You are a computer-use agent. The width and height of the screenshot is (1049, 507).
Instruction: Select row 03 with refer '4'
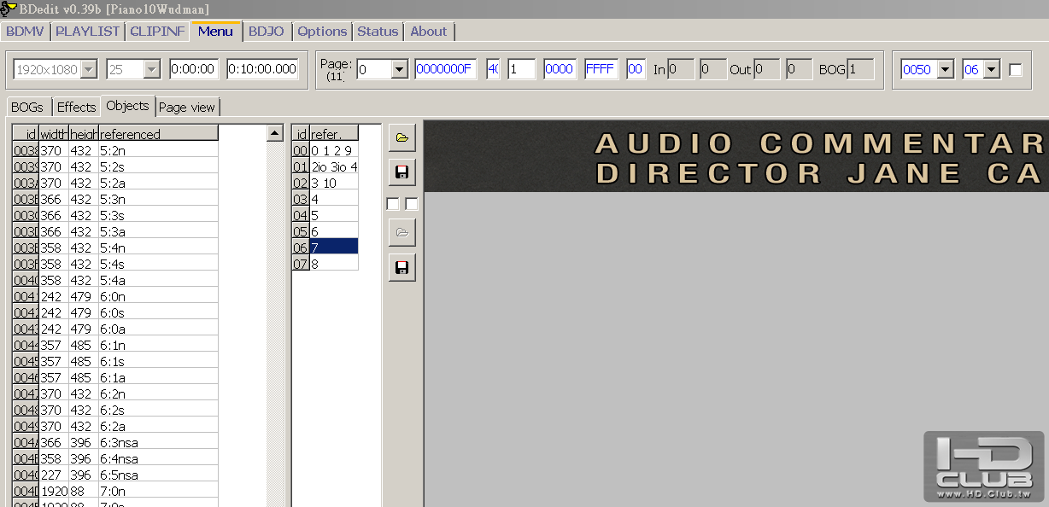tap(325, 199)
